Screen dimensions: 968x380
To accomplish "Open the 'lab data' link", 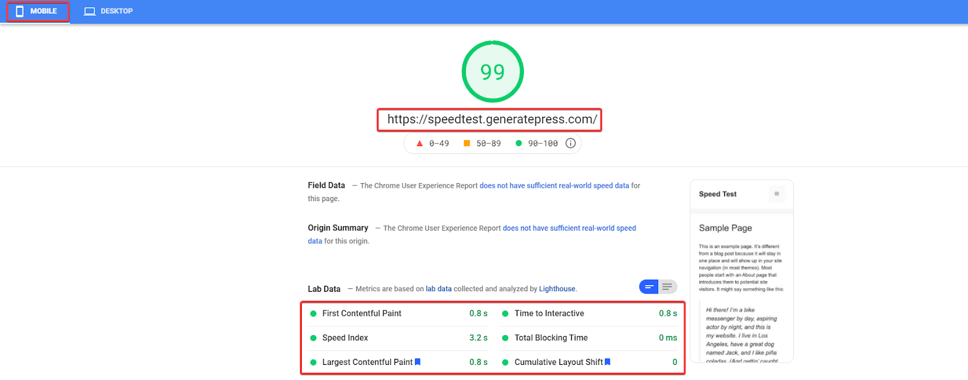I will pos(439,289).
